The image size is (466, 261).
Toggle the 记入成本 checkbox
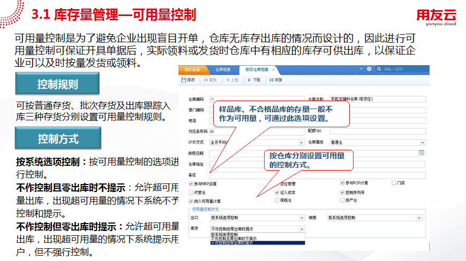pos(277,193)
